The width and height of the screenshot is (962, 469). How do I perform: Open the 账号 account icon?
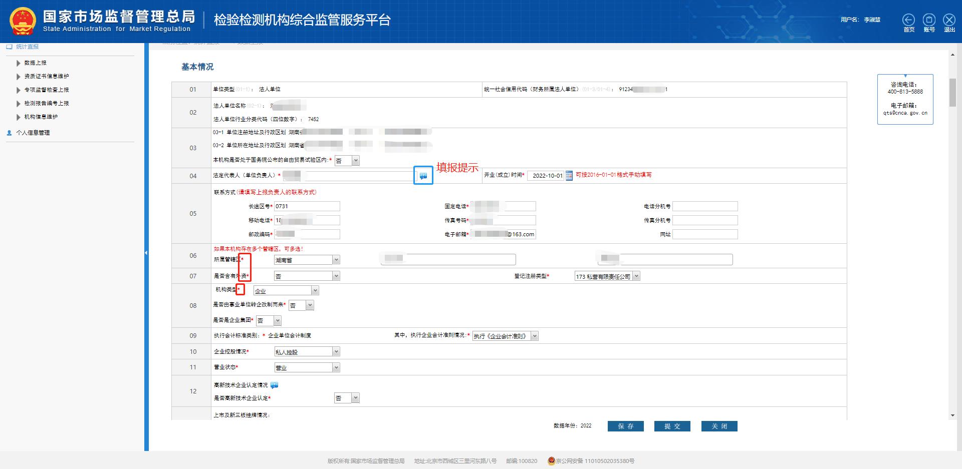[929, 20]
